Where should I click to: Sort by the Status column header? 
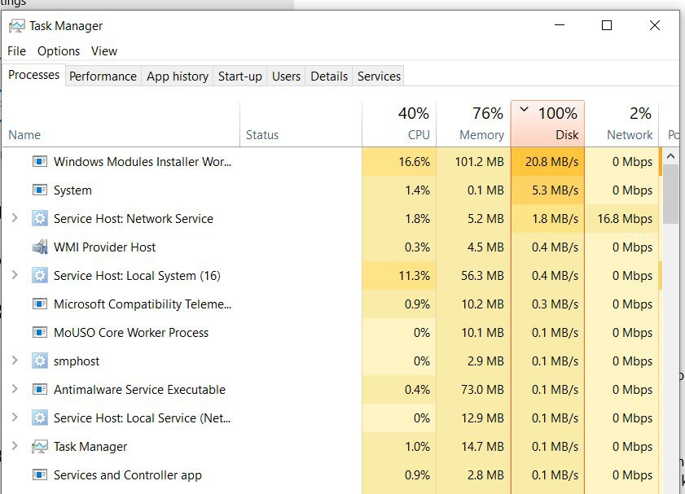(x=301, y=125)
